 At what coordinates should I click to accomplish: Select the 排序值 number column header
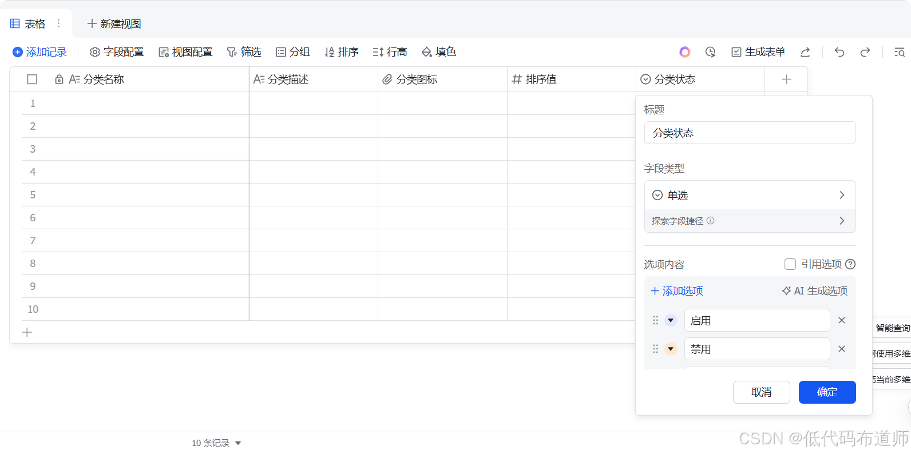(572, 79)
